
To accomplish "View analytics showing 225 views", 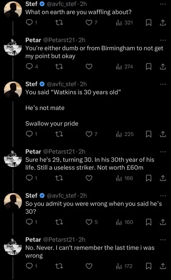I will coord(125,134).
